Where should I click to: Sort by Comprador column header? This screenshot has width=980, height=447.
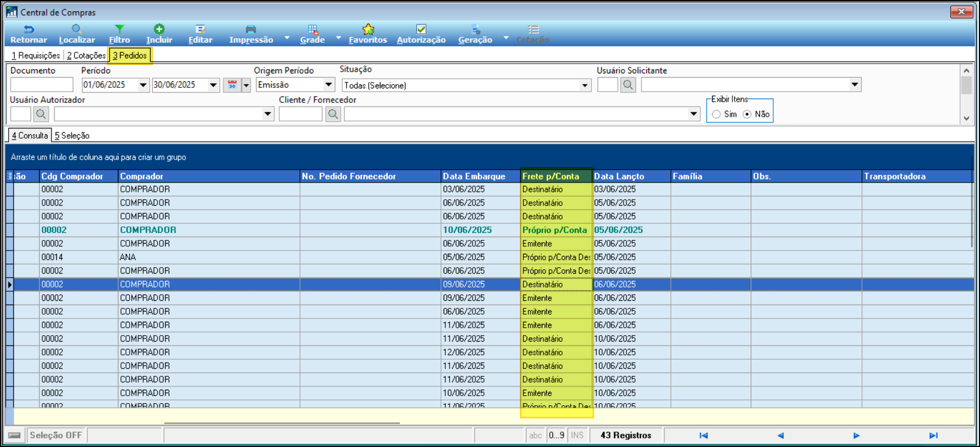tap(209, 176)
